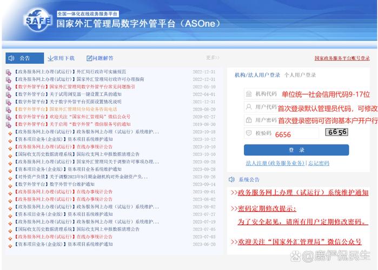Click bullet icon beside 数字外管平台维护通知 row

click(x=10, y=186)
